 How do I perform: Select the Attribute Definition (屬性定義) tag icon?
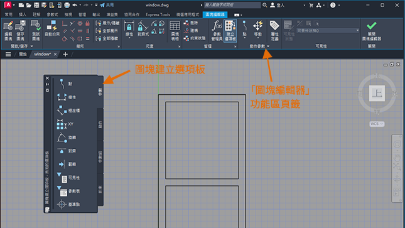(274, 31)
